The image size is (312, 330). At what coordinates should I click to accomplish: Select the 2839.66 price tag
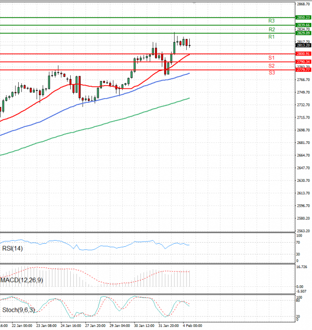click(x=303, y=25)
